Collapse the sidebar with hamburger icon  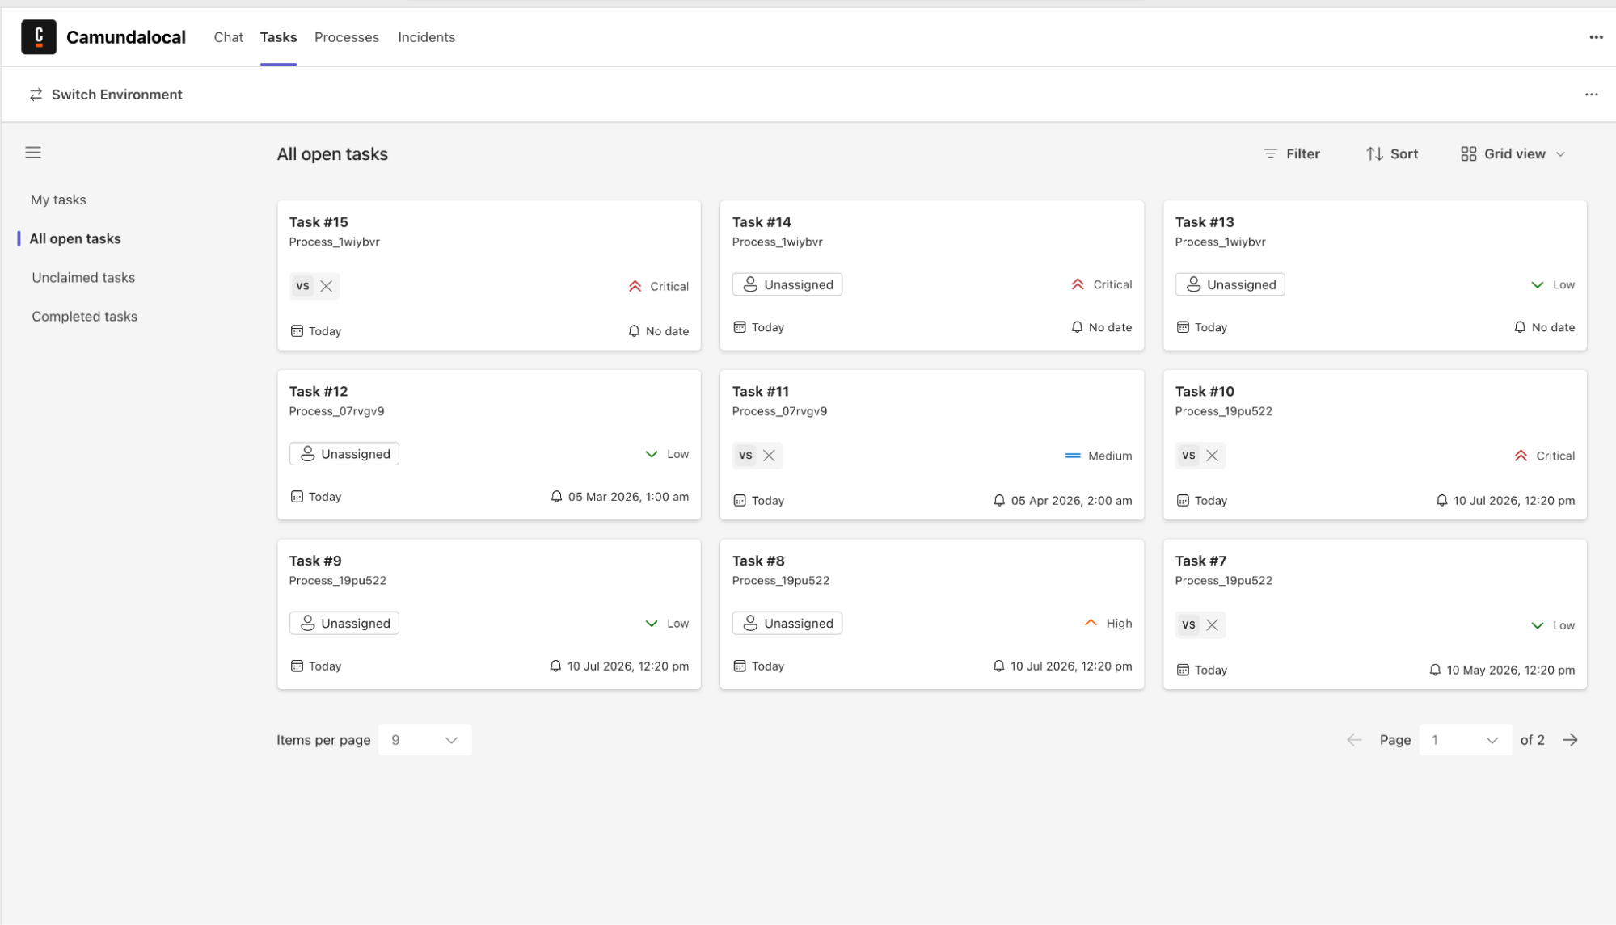click(33, 153)
